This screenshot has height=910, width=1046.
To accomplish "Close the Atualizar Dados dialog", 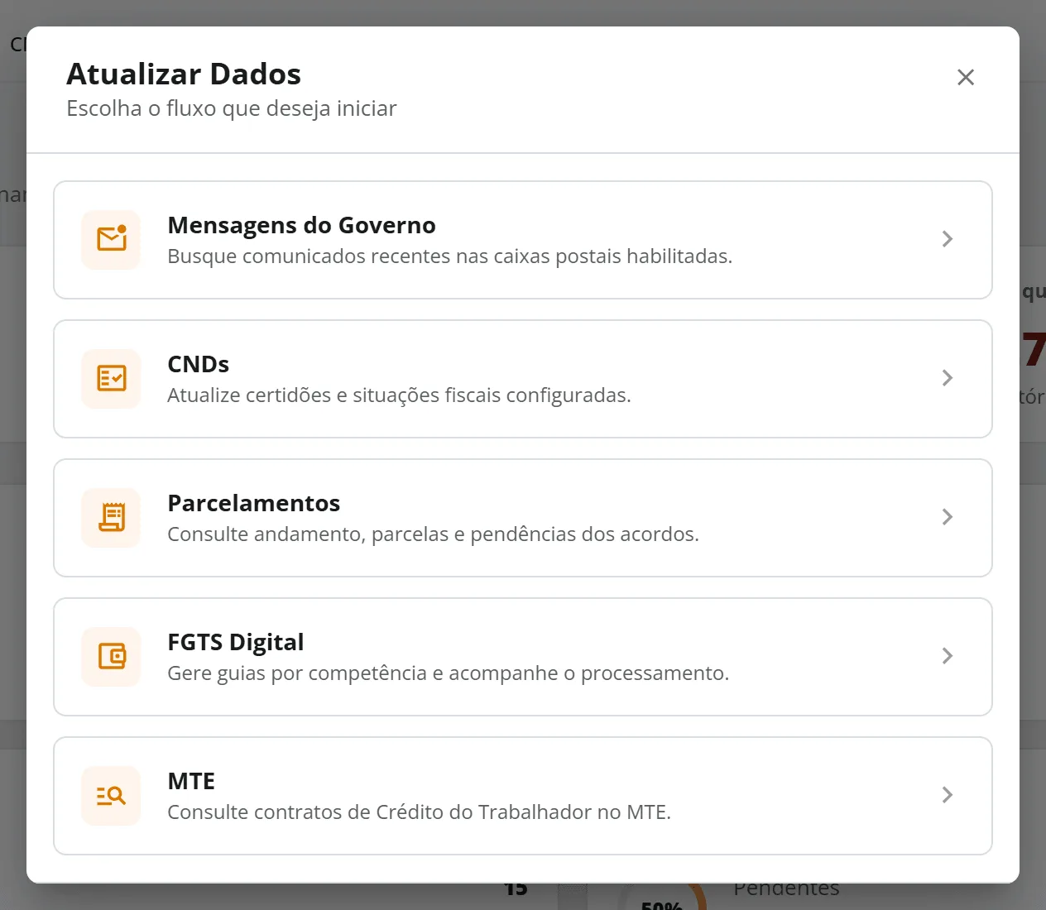I will [965, 77].
